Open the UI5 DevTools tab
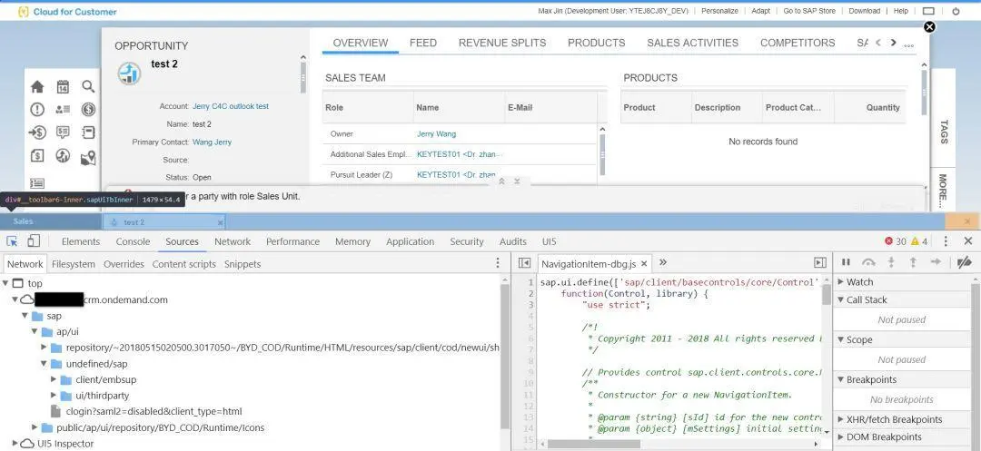Screen dimensions: 981x451 point(549,241)
